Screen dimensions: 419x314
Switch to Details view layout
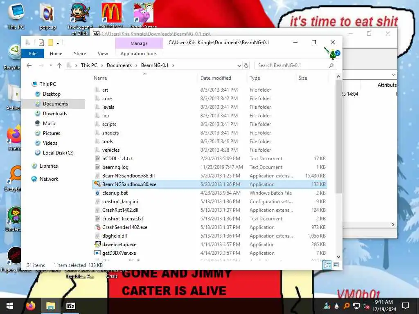tap(327, 265)
